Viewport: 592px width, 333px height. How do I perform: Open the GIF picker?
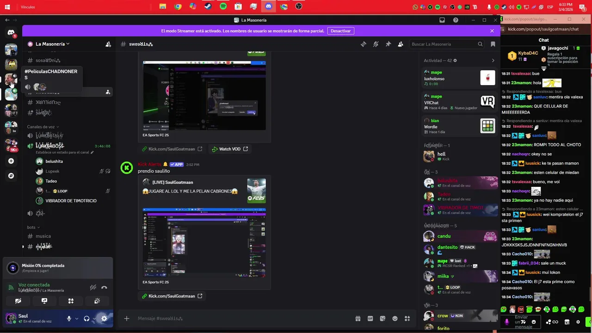coord(370,319)
